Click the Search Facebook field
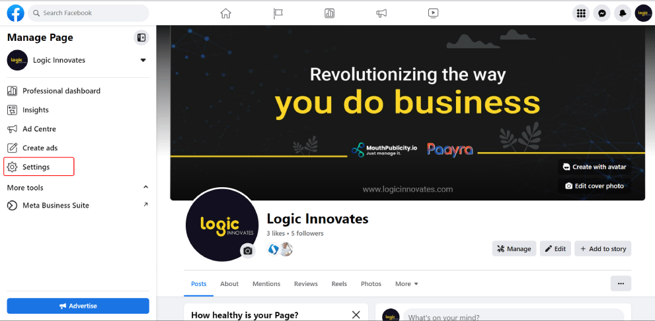 [x=89, y=13]
